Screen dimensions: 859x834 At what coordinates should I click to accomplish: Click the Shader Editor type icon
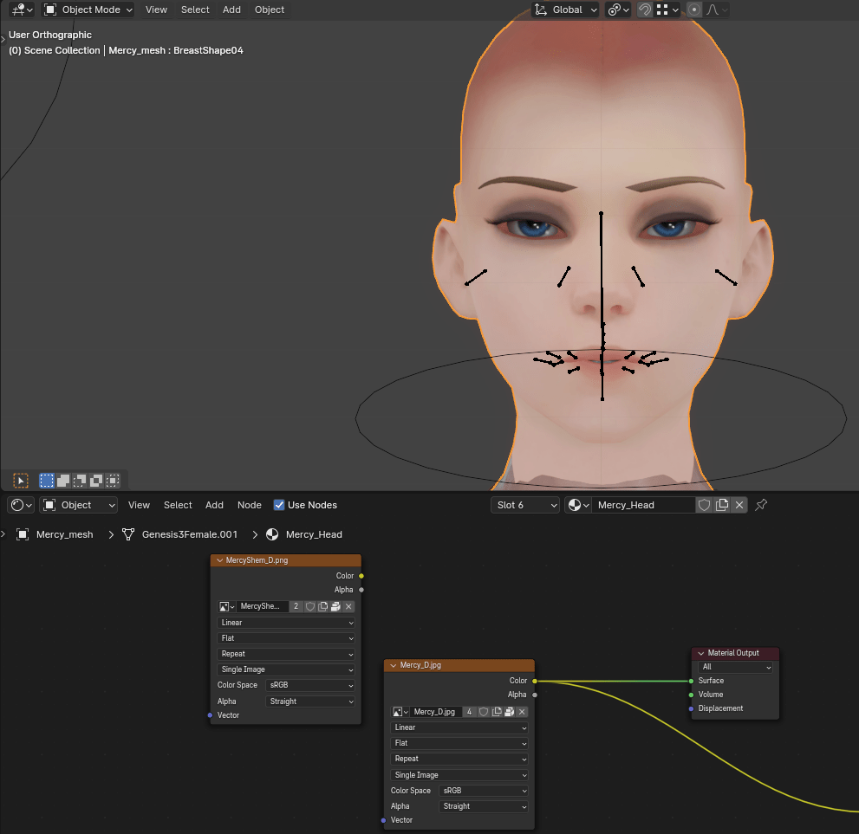pos(16,505)
